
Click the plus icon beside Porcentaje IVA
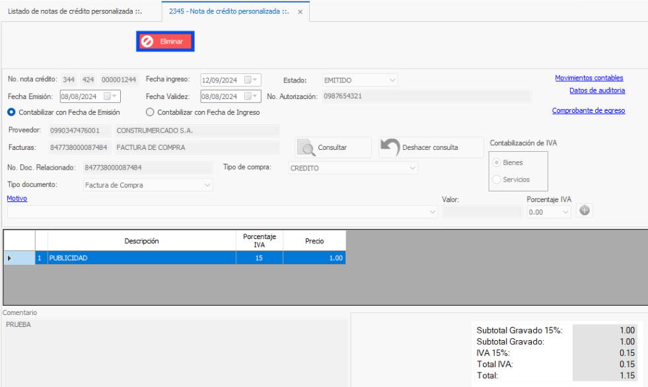coord(584,211)
